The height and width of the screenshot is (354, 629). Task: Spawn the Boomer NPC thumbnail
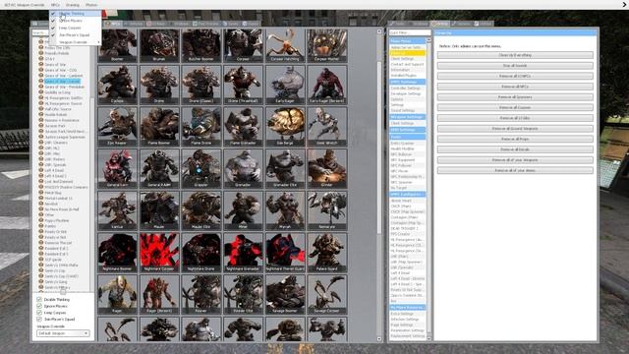118,45
